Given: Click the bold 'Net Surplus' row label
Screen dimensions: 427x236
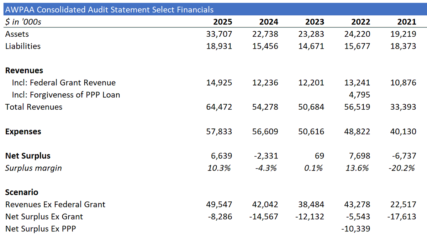Looking at the screenshot, I should point(28,156).
